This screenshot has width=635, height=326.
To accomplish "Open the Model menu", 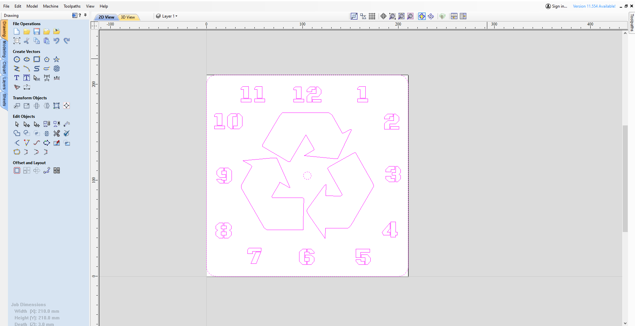I will 32,6.
